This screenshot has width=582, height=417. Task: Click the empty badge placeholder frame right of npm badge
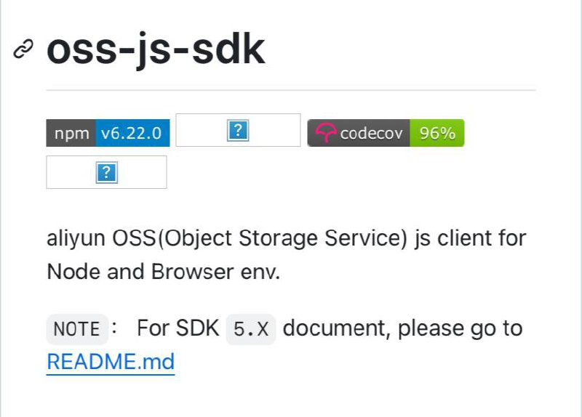238,130
